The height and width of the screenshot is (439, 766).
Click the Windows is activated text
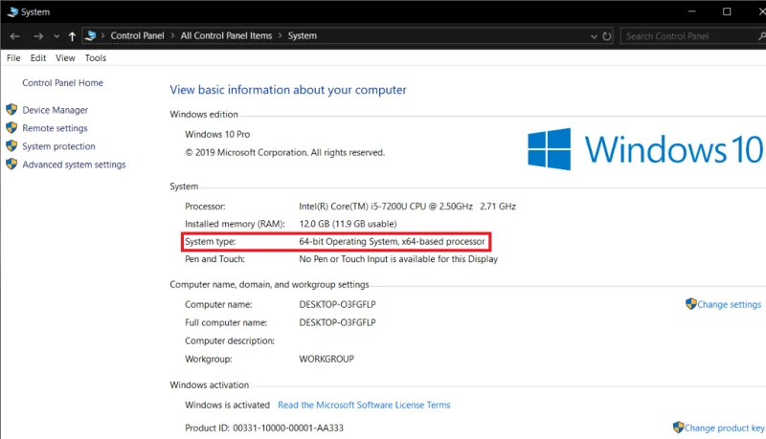tap(227, 405)
